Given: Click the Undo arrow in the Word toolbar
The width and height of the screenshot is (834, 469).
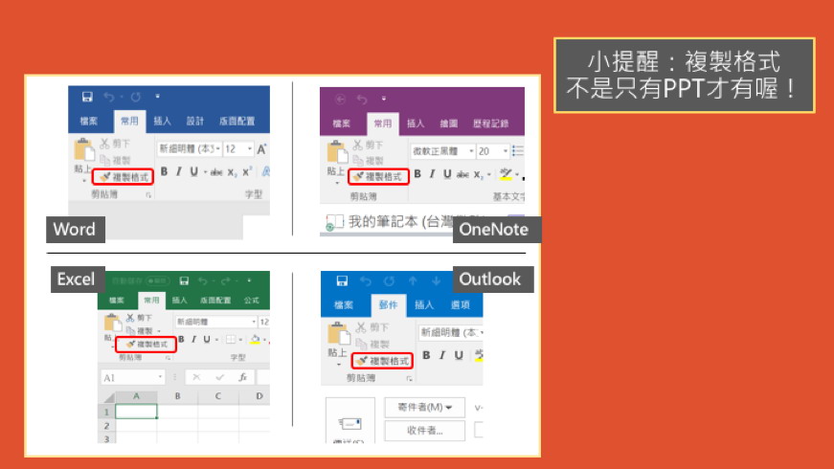Looking at the screenshot, I should click(x=109, y=97).
